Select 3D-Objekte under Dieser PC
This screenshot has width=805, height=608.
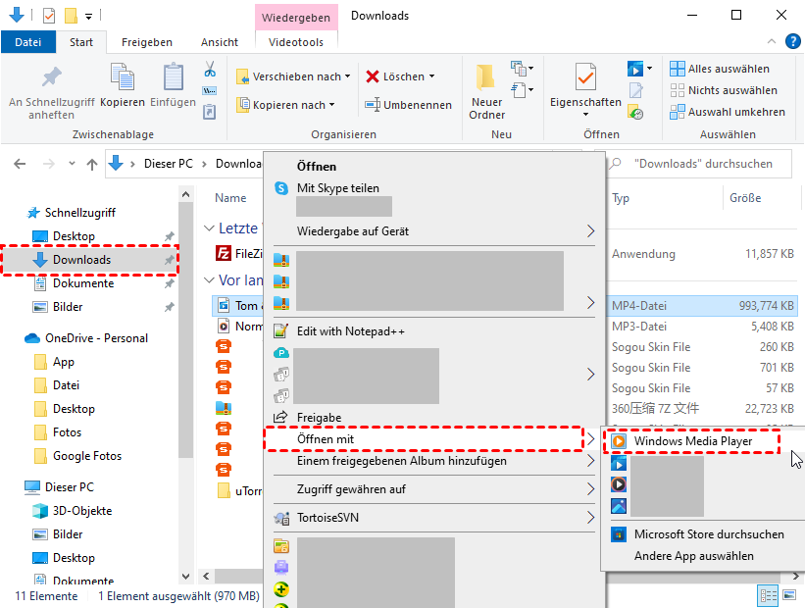click(x=82, y=511)
